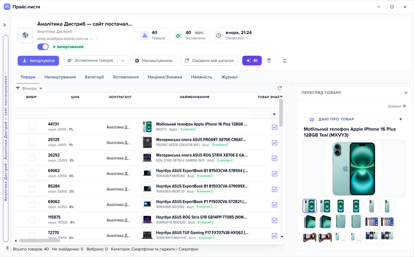Click the map icon beside Дані про товар
Viewport: 414px width, 257px height.
(312, 119)
